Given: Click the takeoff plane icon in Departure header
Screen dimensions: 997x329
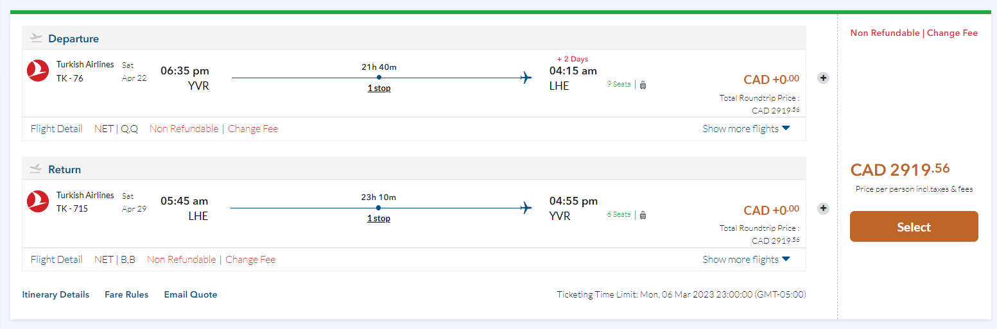Looking at the screenshot, I should tap(36, 38).
